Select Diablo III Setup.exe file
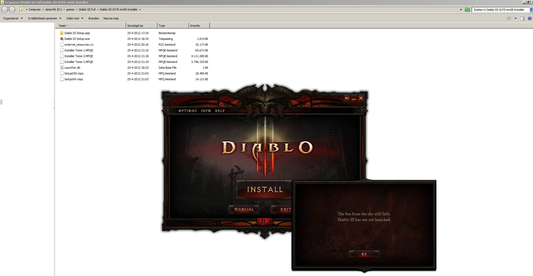Viewport: 533px width, 276px height. click(x=77, y=39)
